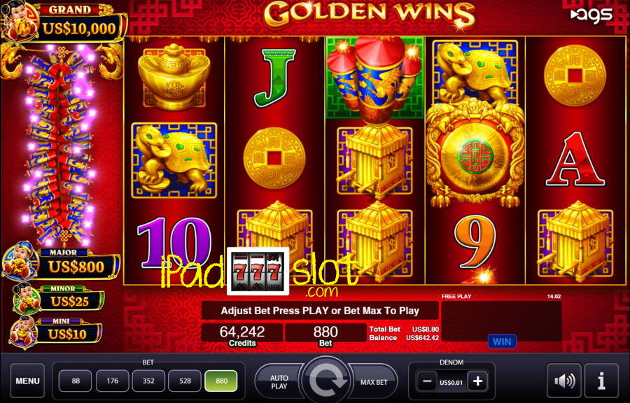This screenshot has width=630, height=403.
Task: Click the Grand jackpot US$10,000 badge
Action: 64,23
